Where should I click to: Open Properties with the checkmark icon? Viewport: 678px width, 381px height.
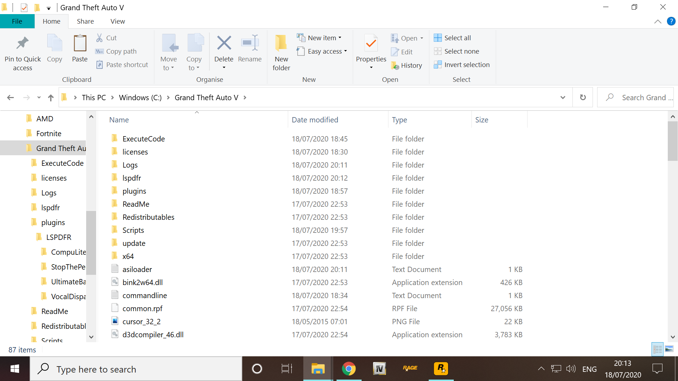pos(371,43)
